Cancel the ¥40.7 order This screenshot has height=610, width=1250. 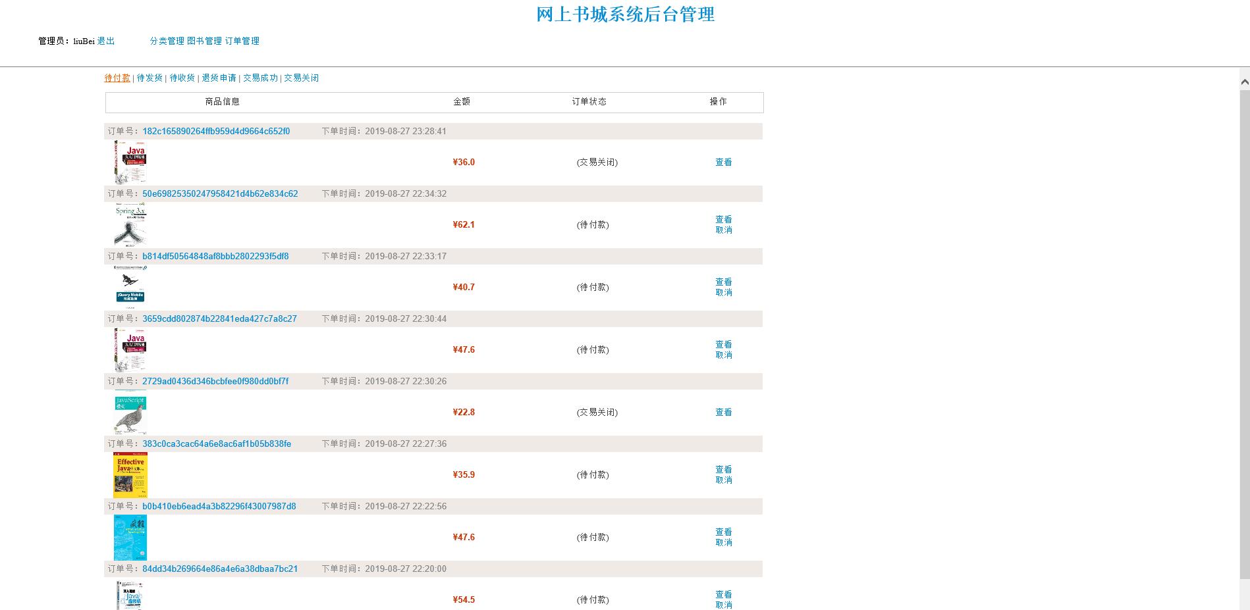click(724, 292)
